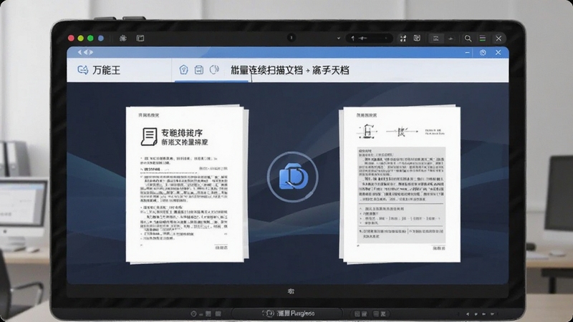Click the square capture icon beside expand arrows
The height and width of the screenshot is (322, 573).
pos(417,38)
